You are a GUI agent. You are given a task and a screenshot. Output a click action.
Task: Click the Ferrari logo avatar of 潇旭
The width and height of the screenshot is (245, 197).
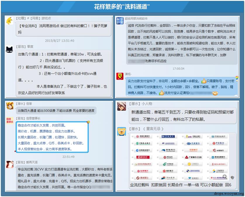[120, 77]
